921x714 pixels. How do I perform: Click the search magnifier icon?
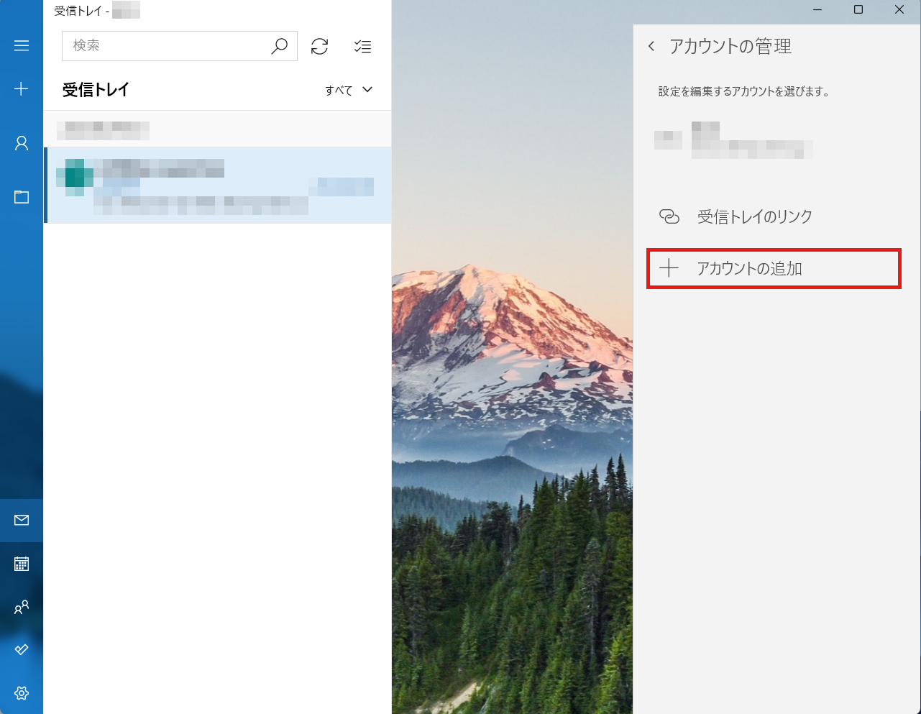click(279, 46)
